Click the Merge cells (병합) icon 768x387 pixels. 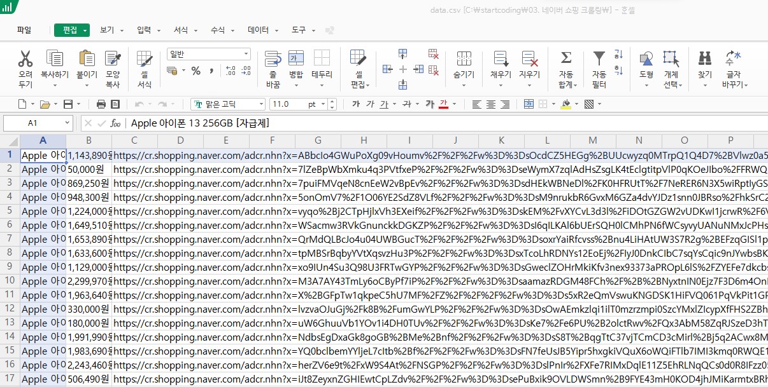click(296, 59)
